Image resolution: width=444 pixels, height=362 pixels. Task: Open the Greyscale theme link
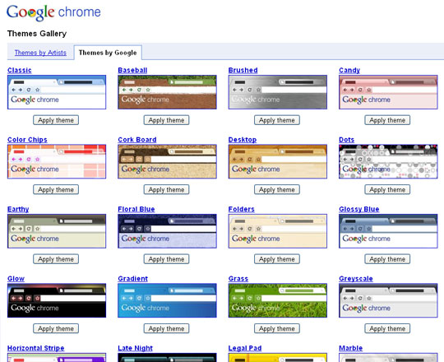(356, 278)
